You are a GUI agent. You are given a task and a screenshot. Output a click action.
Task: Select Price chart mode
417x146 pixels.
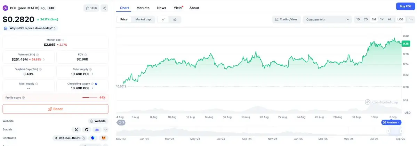(124, 19)
